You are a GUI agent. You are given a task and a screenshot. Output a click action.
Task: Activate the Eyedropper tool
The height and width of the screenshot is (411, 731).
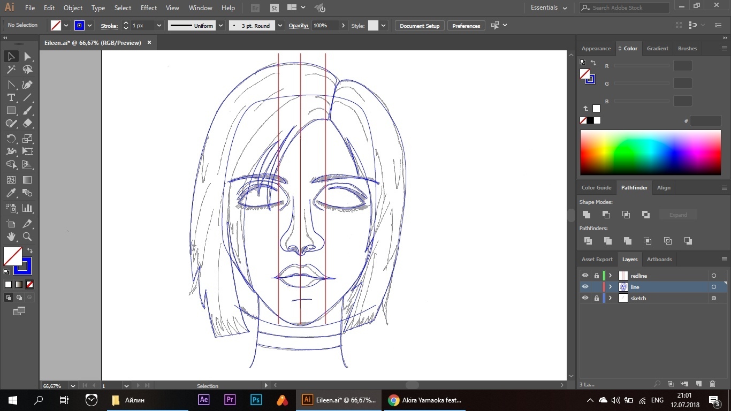tap(11, 193)
